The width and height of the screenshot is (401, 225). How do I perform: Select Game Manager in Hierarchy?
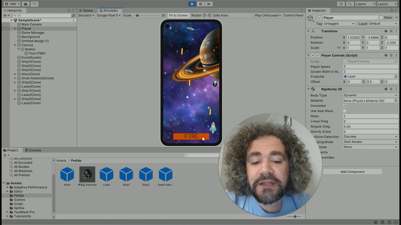tap(33, 32)
